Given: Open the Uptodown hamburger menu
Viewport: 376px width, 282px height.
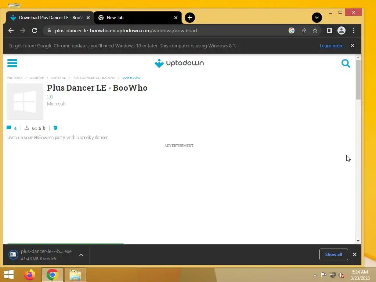Looking at the screenshot, I should [x=12, y=63].
